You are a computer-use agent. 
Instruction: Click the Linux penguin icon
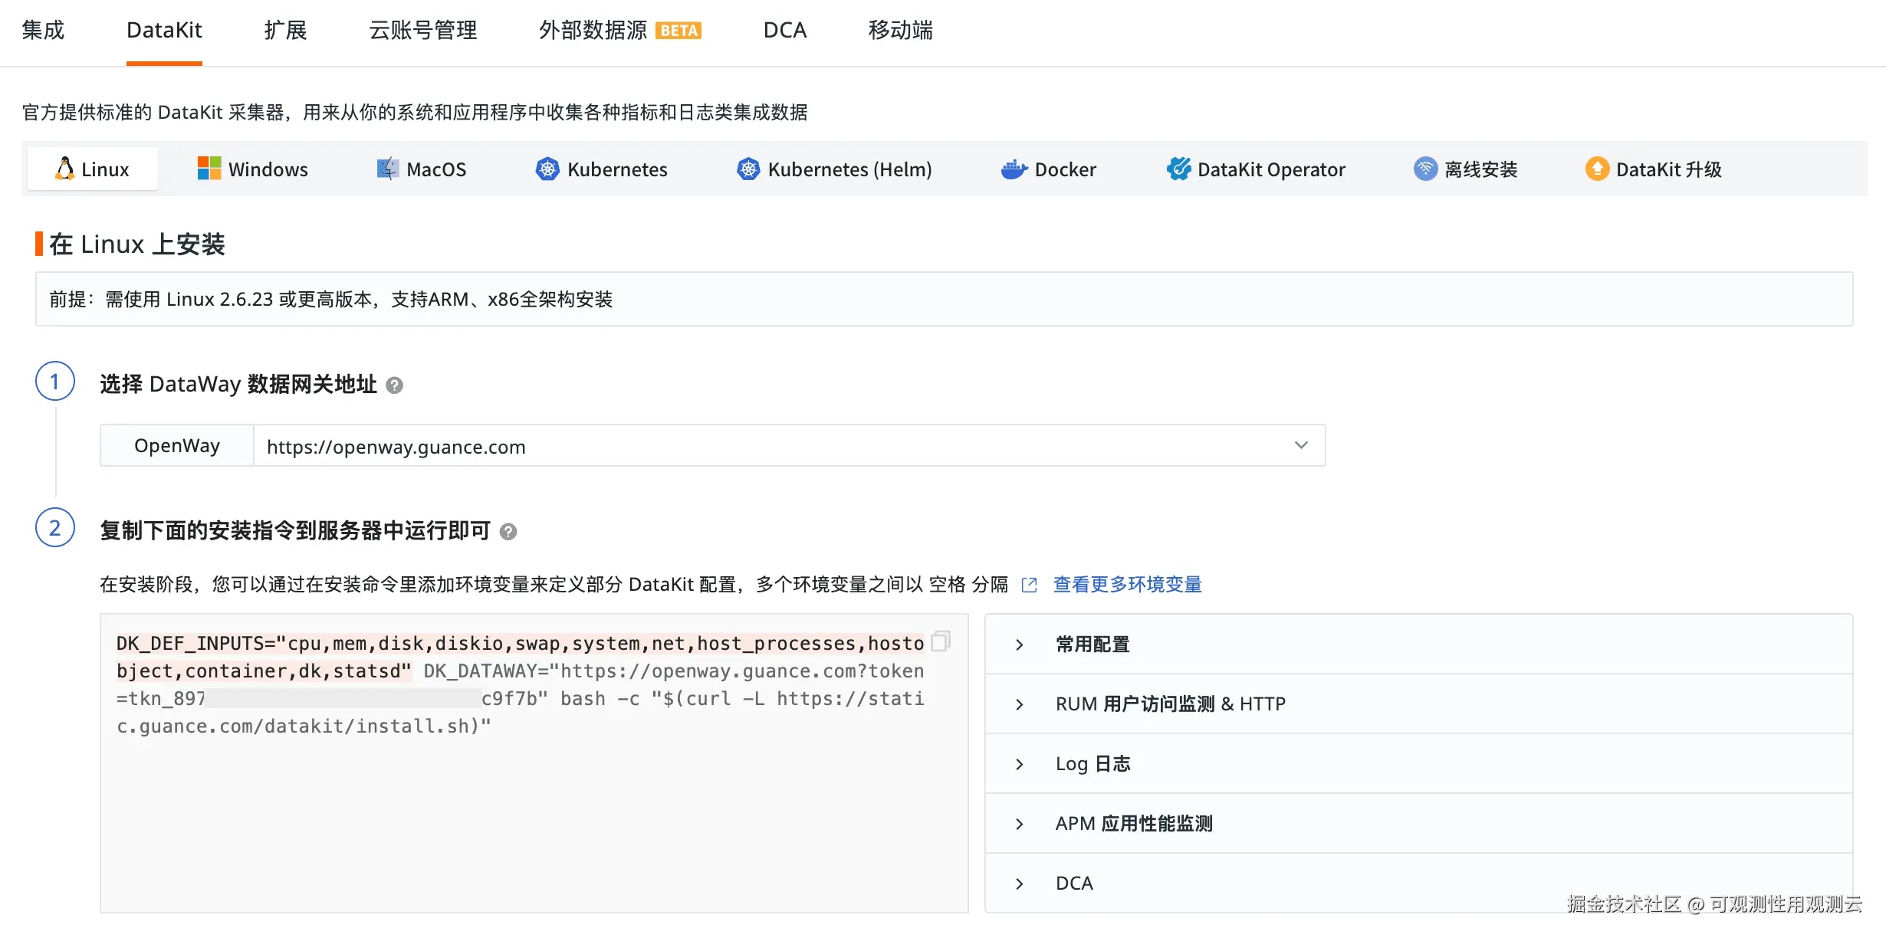pos(65,169)
